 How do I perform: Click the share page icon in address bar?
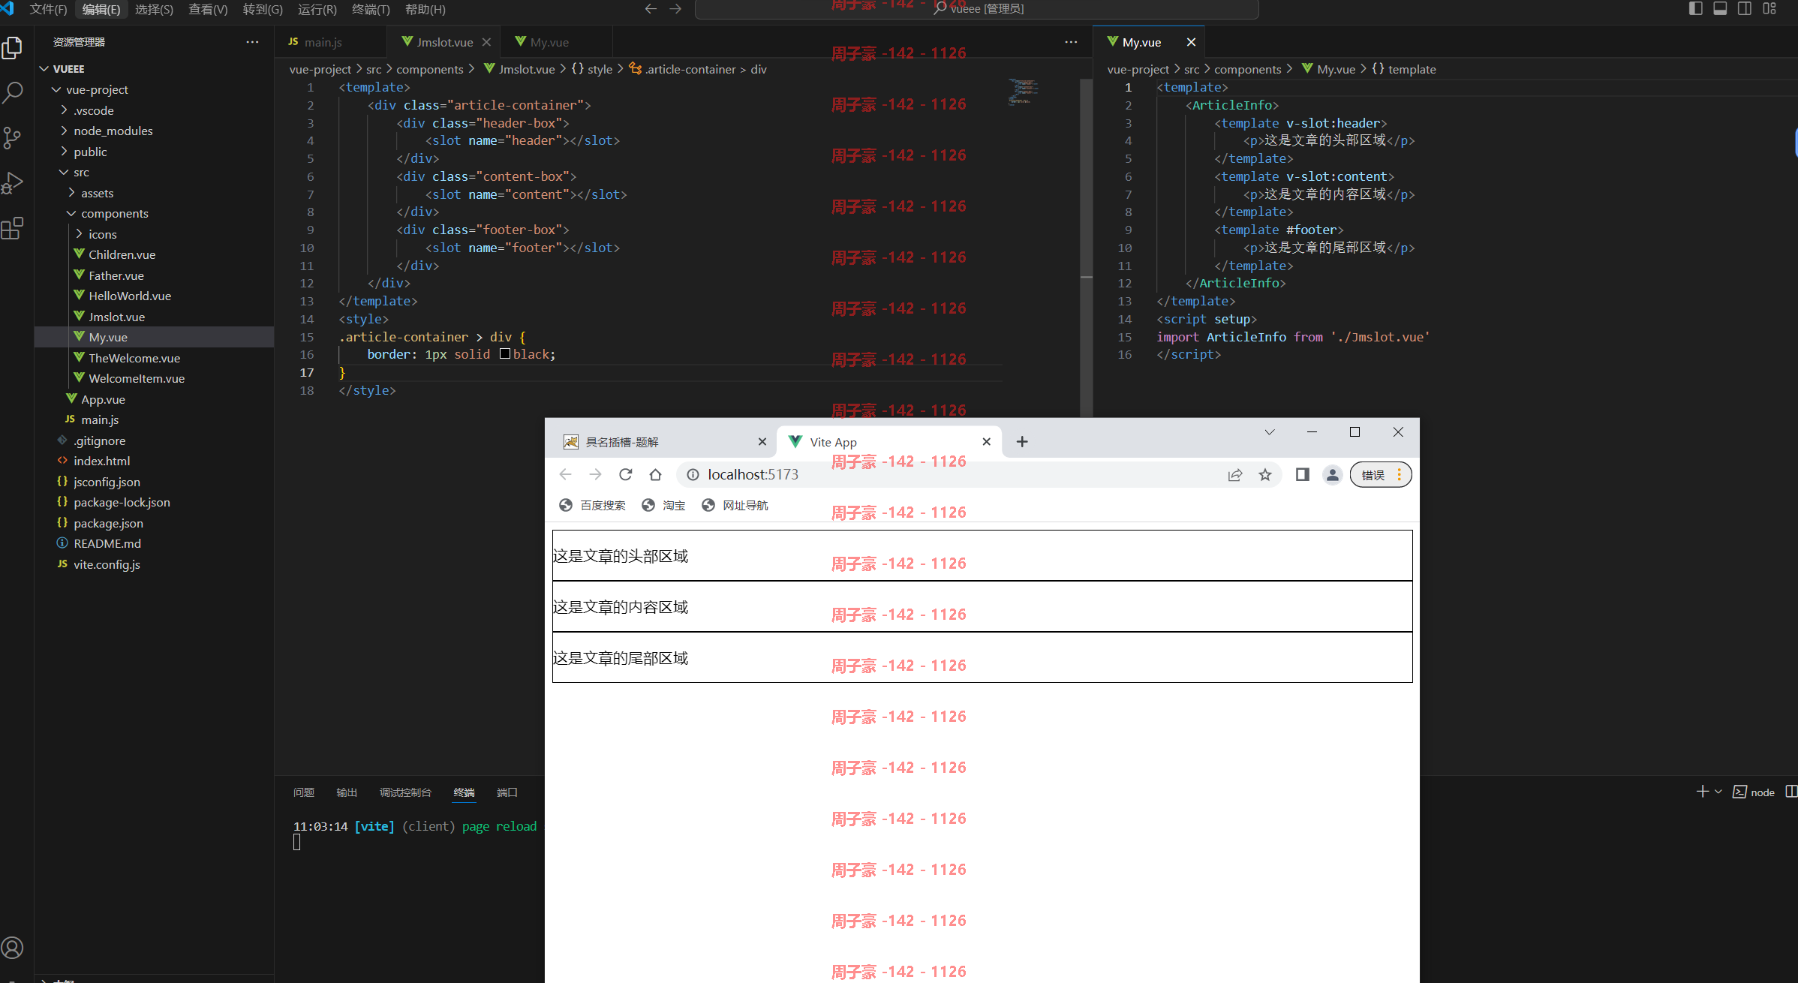[1235, 474]
